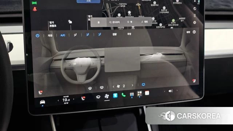The width and height of the screenshot is (233, 131).
Task: Tap the blue 시작 button at top
Action: (x=88, y=1)
